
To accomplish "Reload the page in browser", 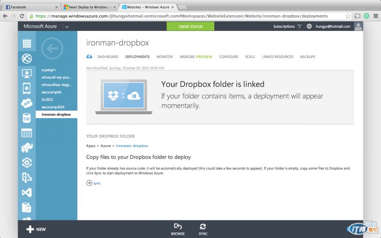I will (22, 16).
